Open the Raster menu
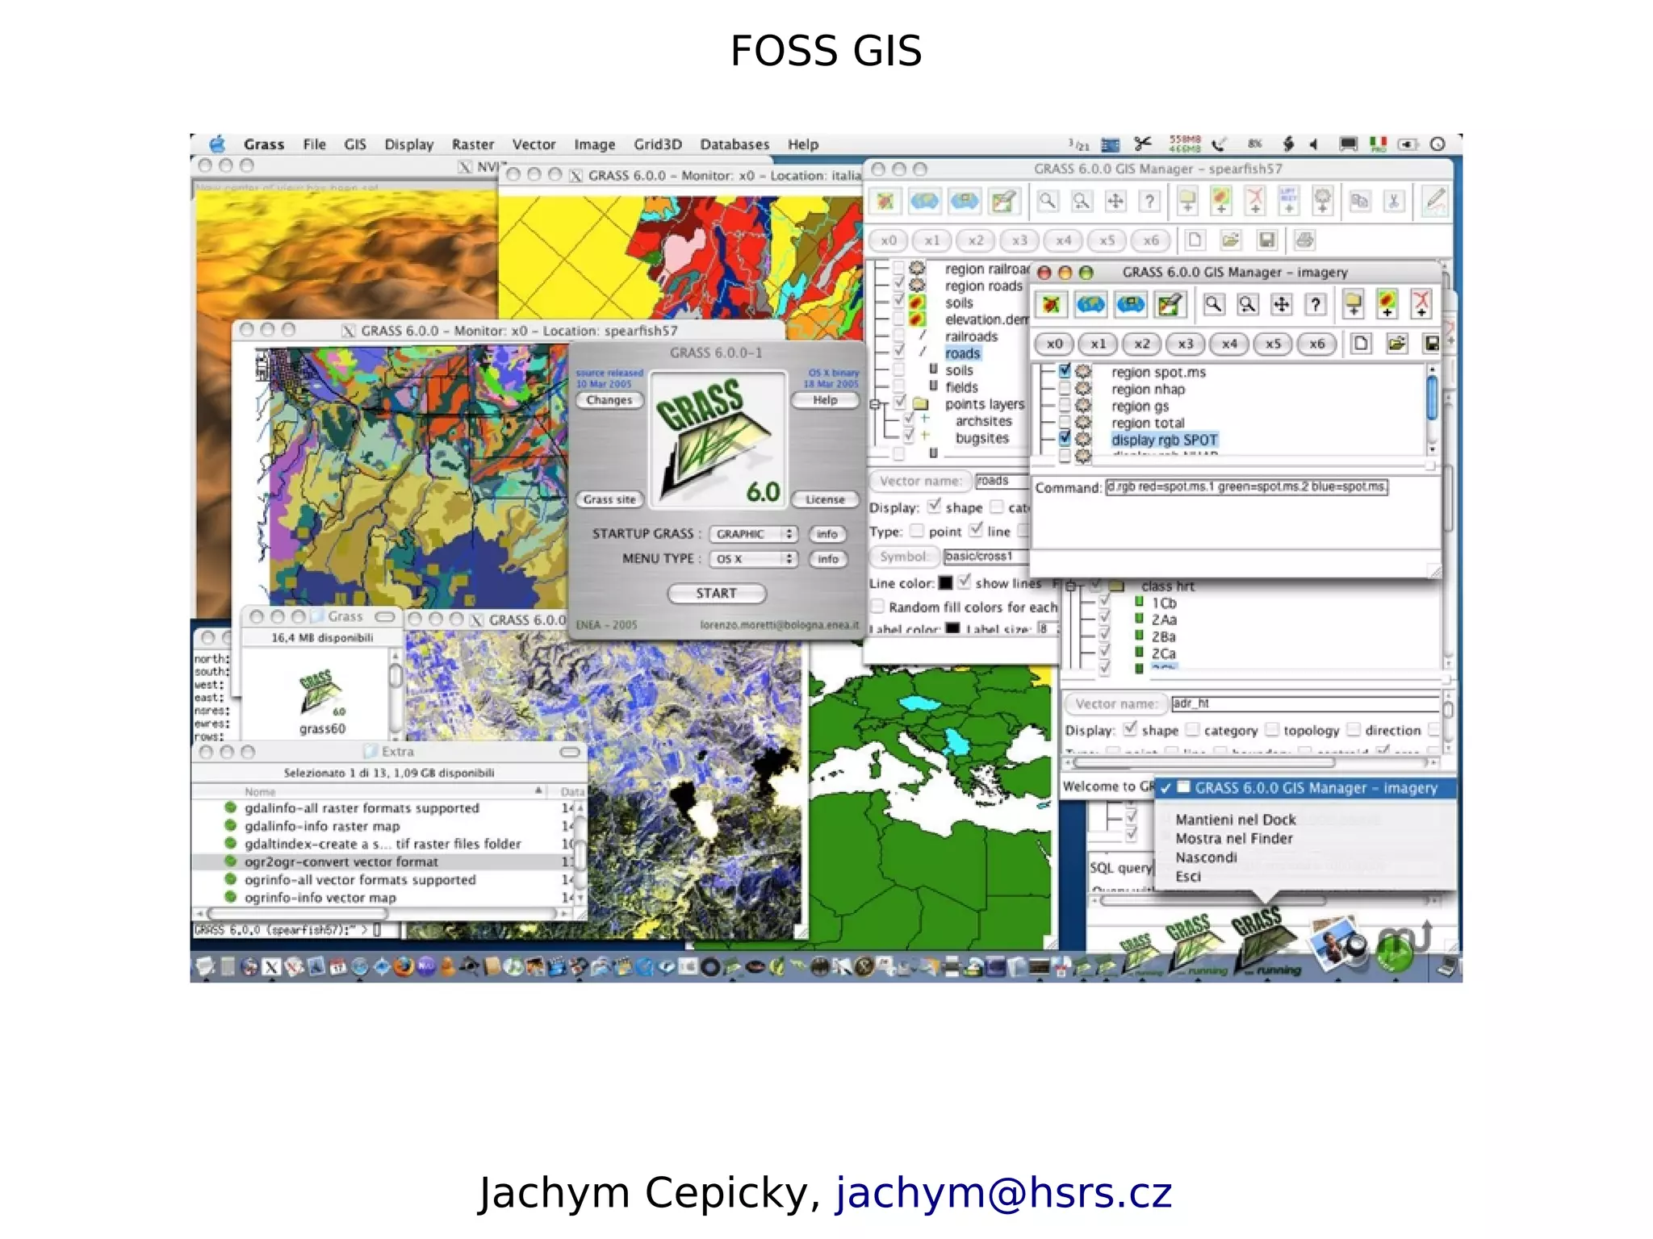The image size is (1653, 1239). coord(473,144)
